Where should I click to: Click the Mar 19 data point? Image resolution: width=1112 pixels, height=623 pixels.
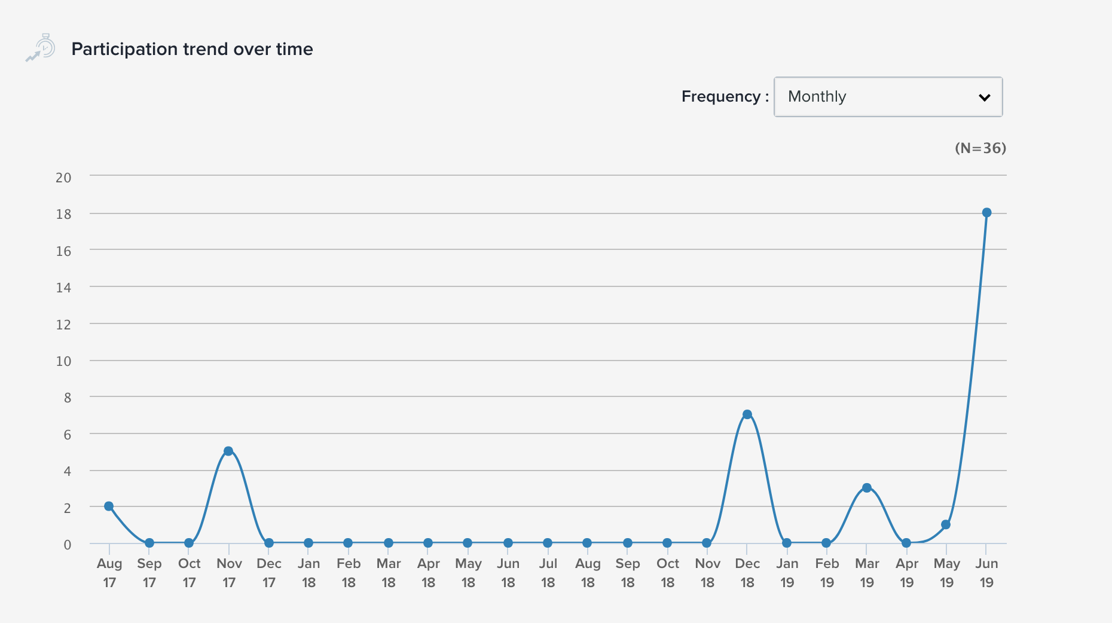(x=867, y=488)
